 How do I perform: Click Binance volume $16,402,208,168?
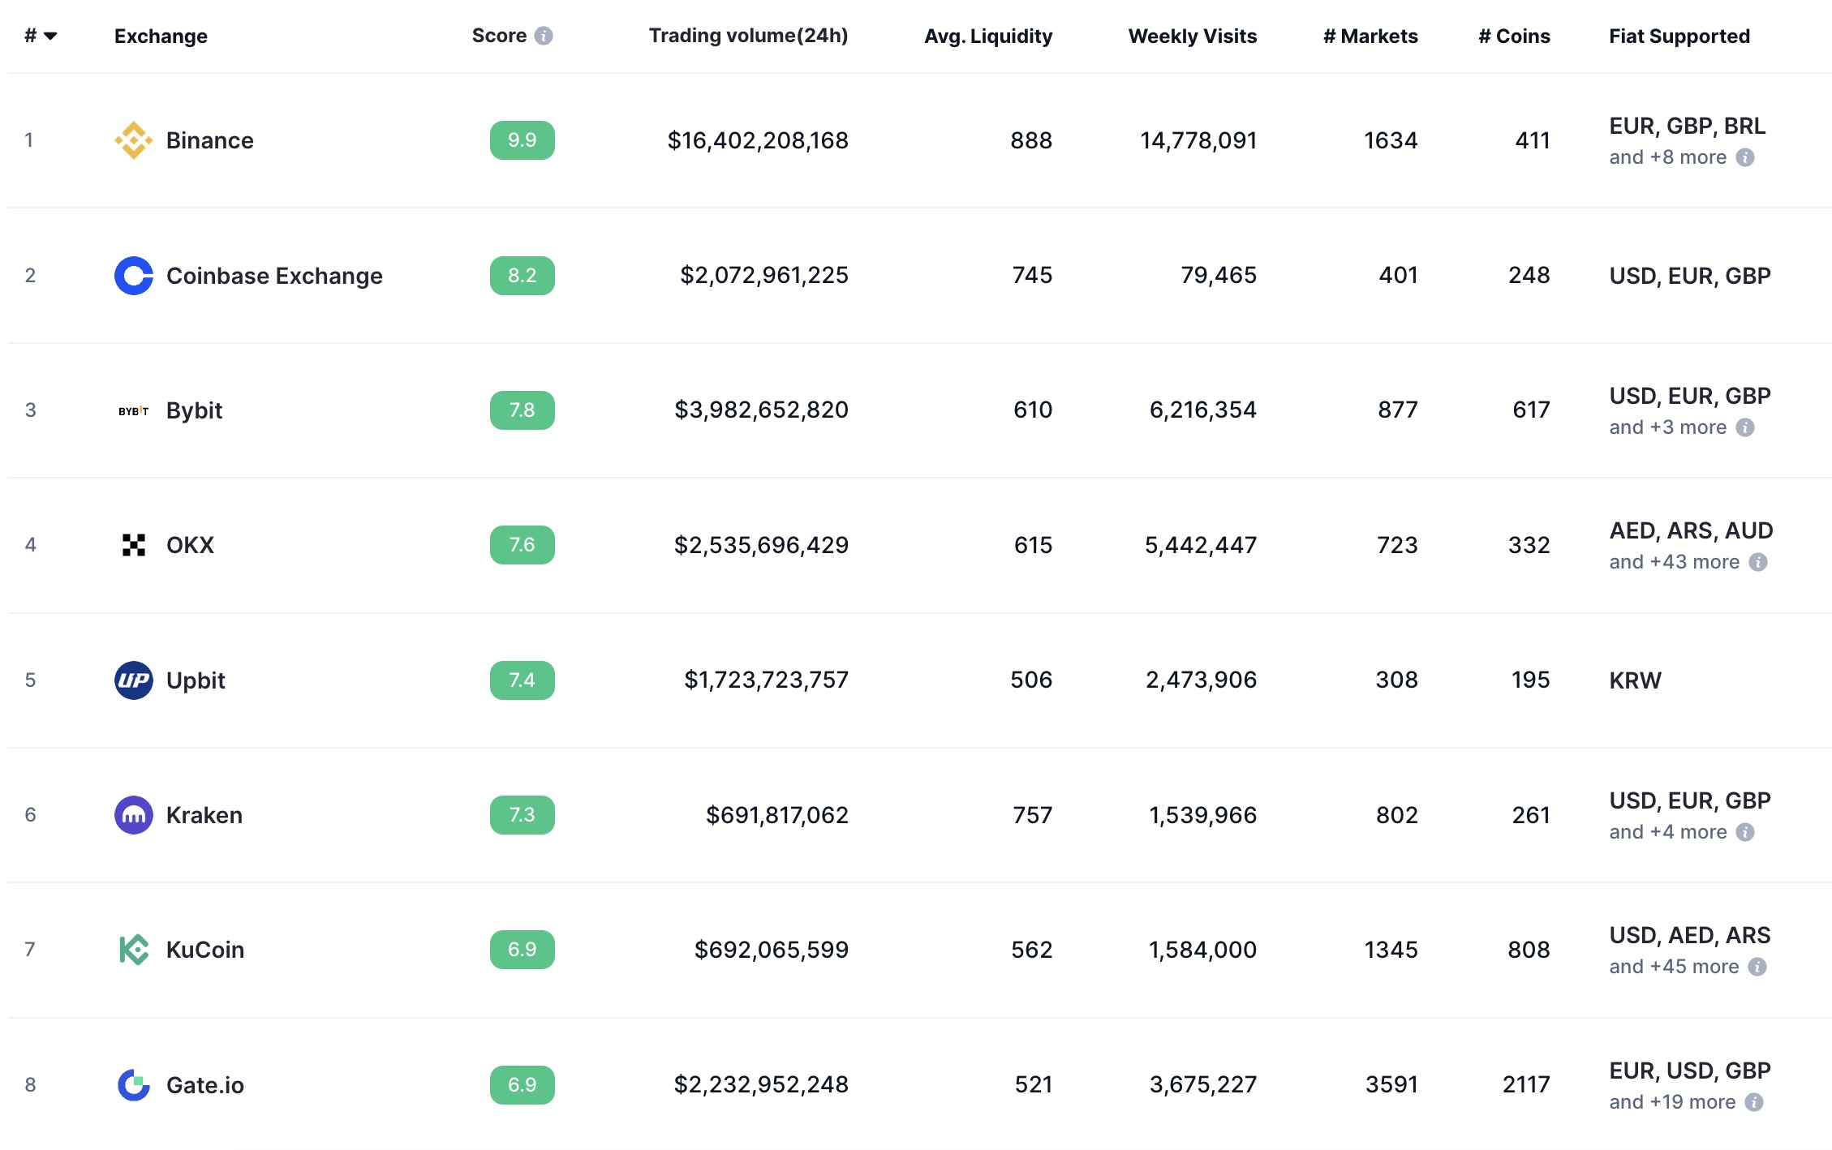[x=758, y=140]
